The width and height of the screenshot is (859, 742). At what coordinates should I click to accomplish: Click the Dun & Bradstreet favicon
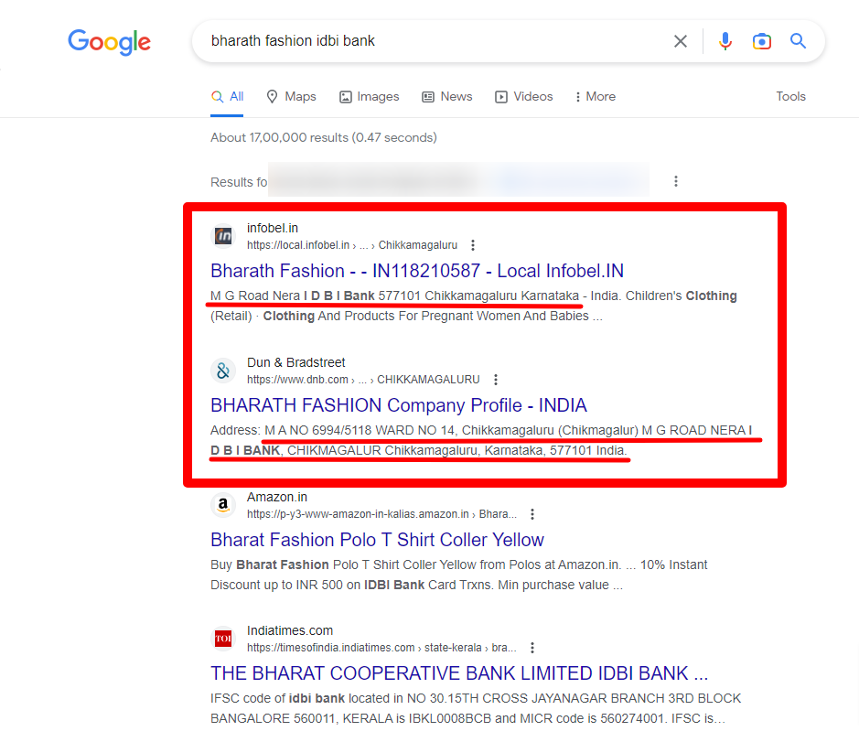click(224, 371)
